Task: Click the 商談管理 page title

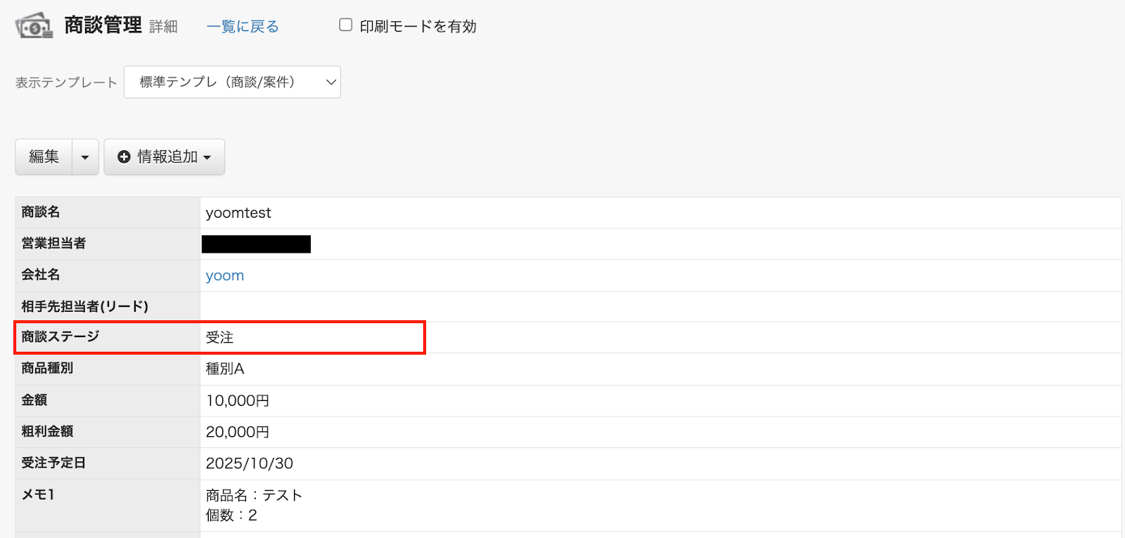Action: tap(103, 25)
